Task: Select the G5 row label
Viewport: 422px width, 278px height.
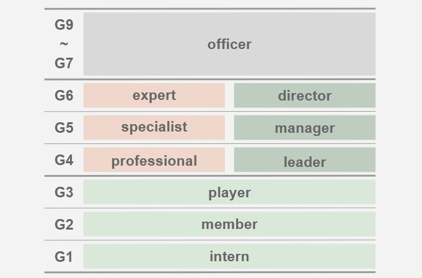Action: (64, 128)
